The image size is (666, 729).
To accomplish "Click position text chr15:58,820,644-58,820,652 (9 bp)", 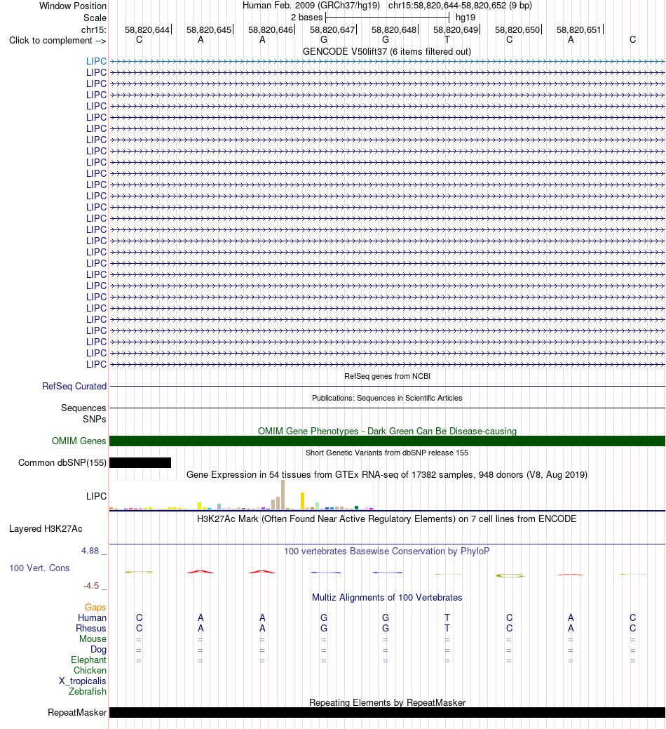I will pyautogui.click(x=460, y=6).
